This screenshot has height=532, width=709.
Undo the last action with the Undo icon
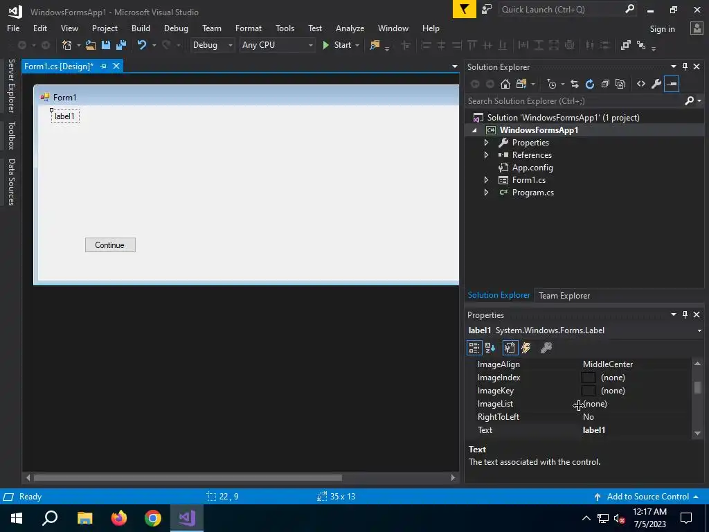142,45
